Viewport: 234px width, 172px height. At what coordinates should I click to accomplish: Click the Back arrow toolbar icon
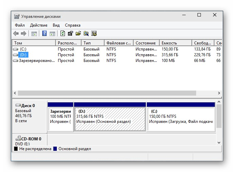pyautogui.click(x=16, y=34)
